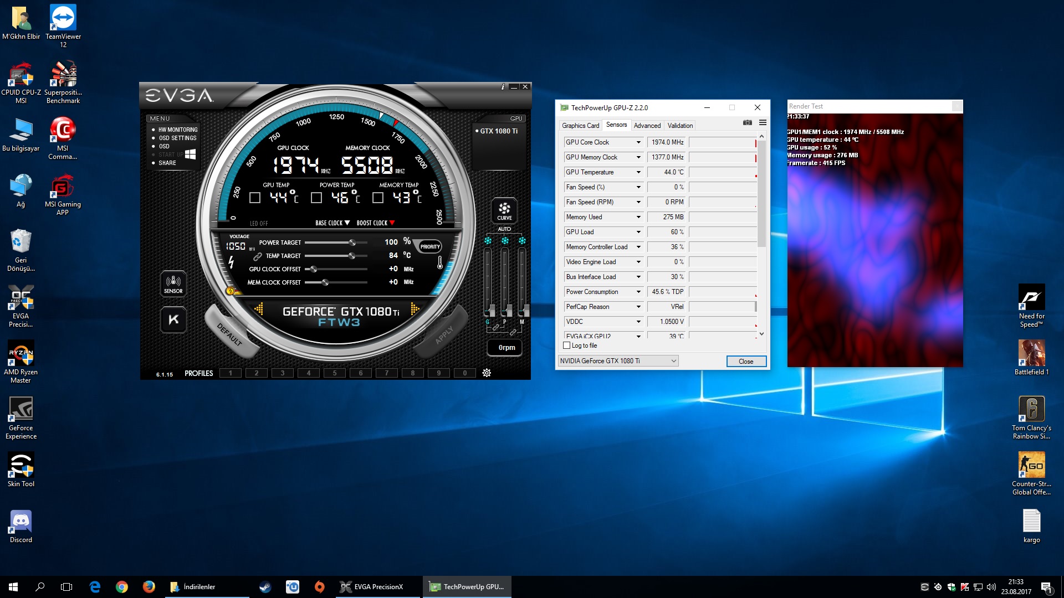Open MSI Gaming APP desktop icon
Screen dimensions: 1064x598
[x=63, y=195]
